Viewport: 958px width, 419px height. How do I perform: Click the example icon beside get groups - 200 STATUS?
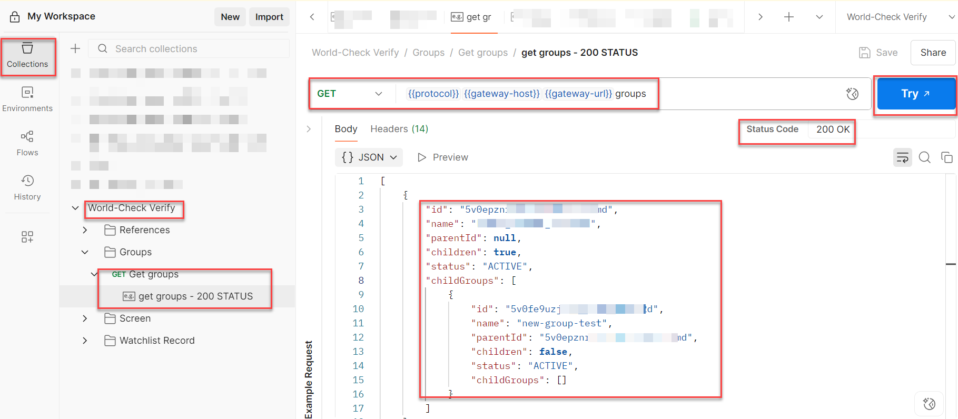(129, 296)
